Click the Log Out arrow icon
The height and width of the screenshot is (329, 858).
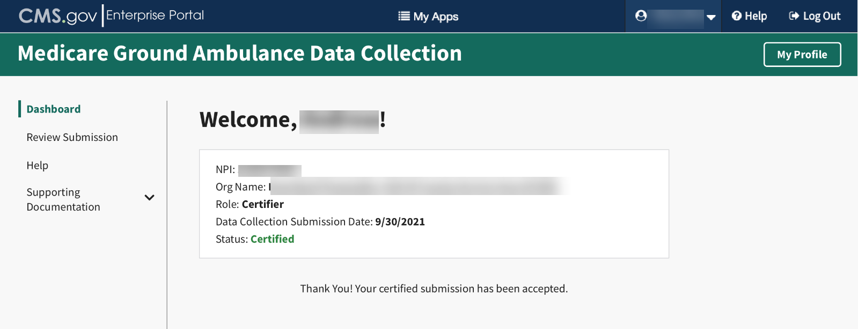click(794, 16)
